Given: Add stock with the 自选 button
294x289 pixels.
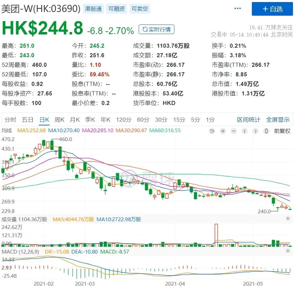Looking at the screenshot, I should [272, 9].
